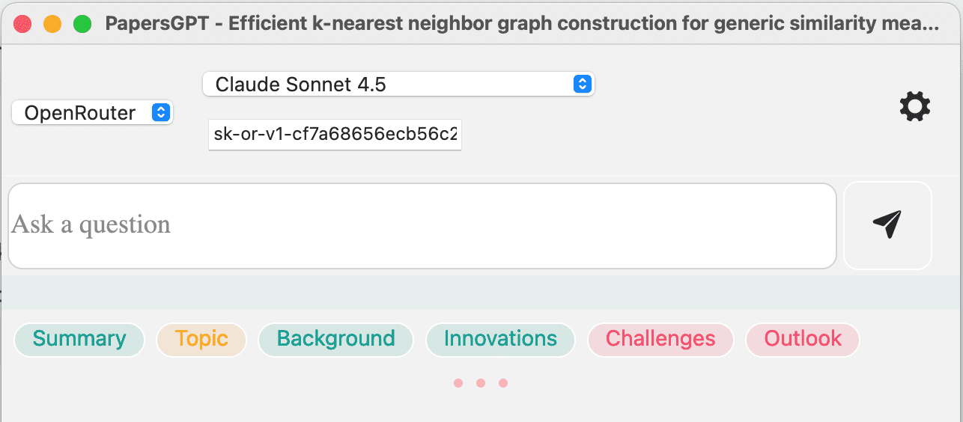Choose the Innovations tag

click(500, 339)
